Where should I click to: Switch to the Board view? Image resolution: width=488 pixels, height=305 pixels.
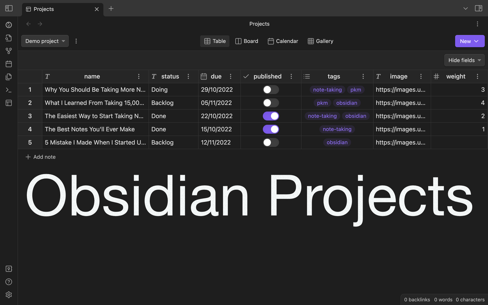coord(247,41)
